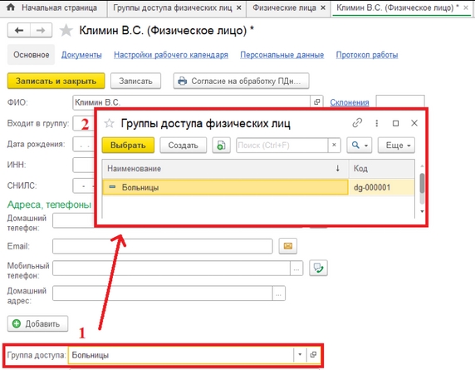The height and width of the screenshot is (370, 475).
Task: Close the Группы доступа физических лиц tab
Action: tap(238, 7)
